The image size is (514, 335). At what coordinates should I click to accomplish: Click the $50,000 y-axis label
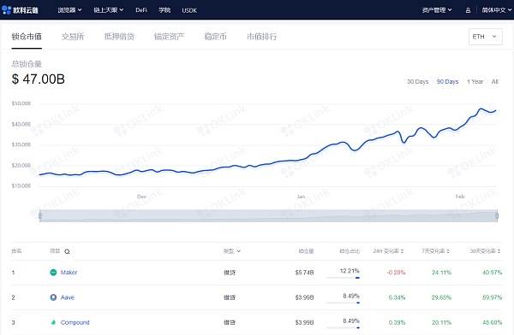21,103
